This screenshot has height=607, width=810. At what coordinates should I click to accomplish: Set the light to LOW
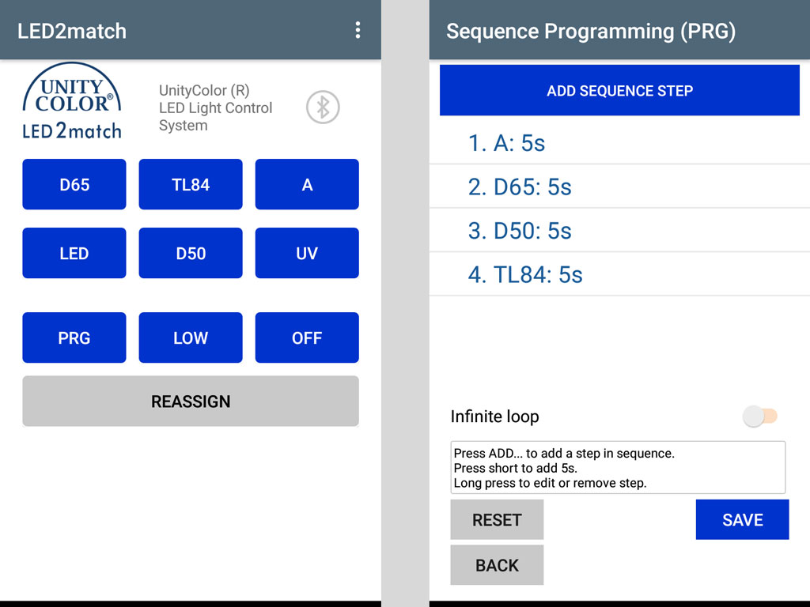(x=191, y=338)
